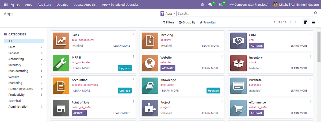This screenshot has height=122, width=321.
Task: Select the Technical category
Action: [x=24, y=101]
